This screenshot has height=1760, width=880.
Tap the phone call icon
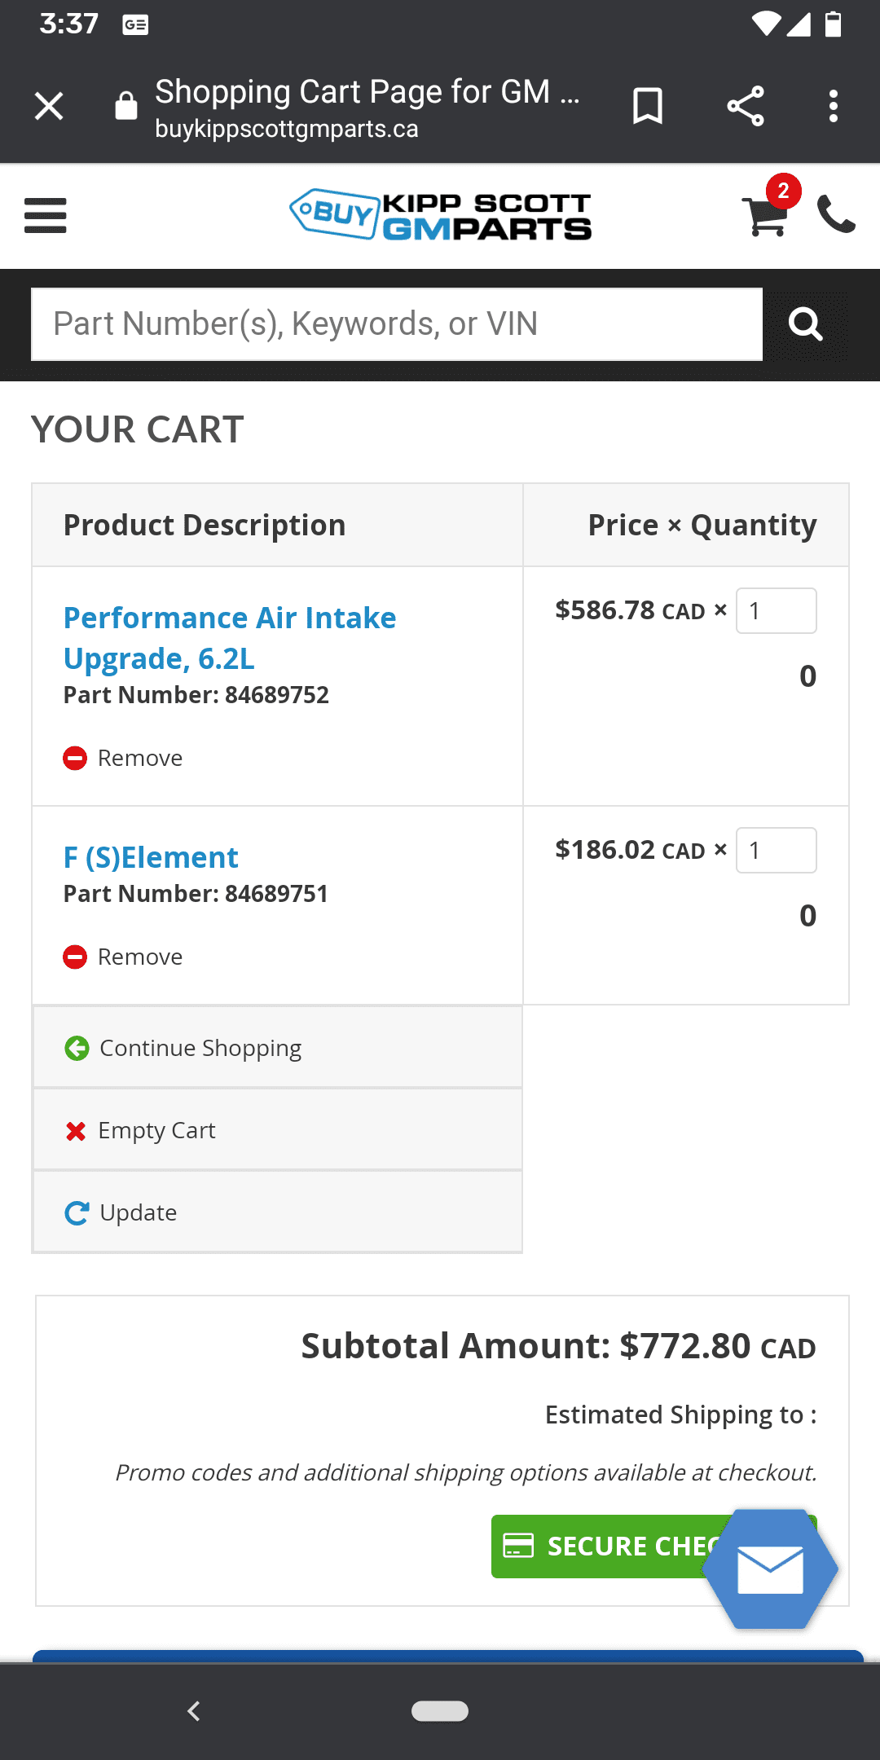pyautogui.click(x=836, y=215)
